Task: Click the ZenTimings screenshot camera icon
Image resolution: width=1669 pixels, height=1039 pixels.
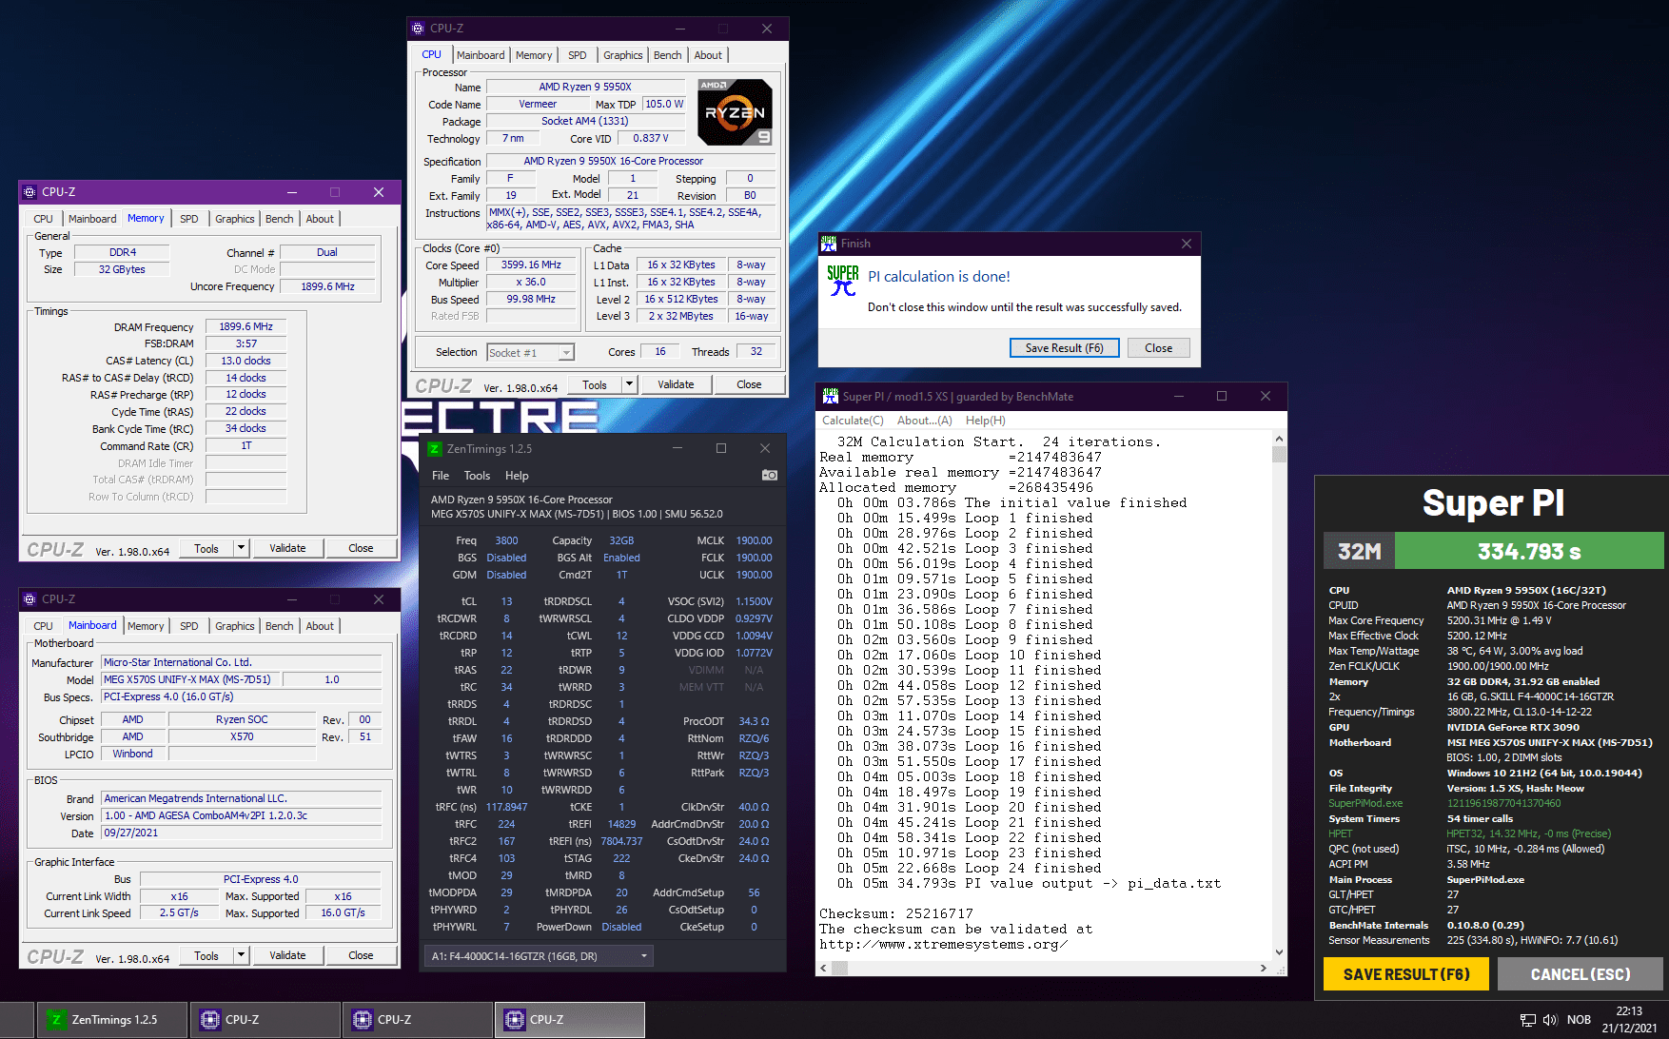Action: coord(770,475)
